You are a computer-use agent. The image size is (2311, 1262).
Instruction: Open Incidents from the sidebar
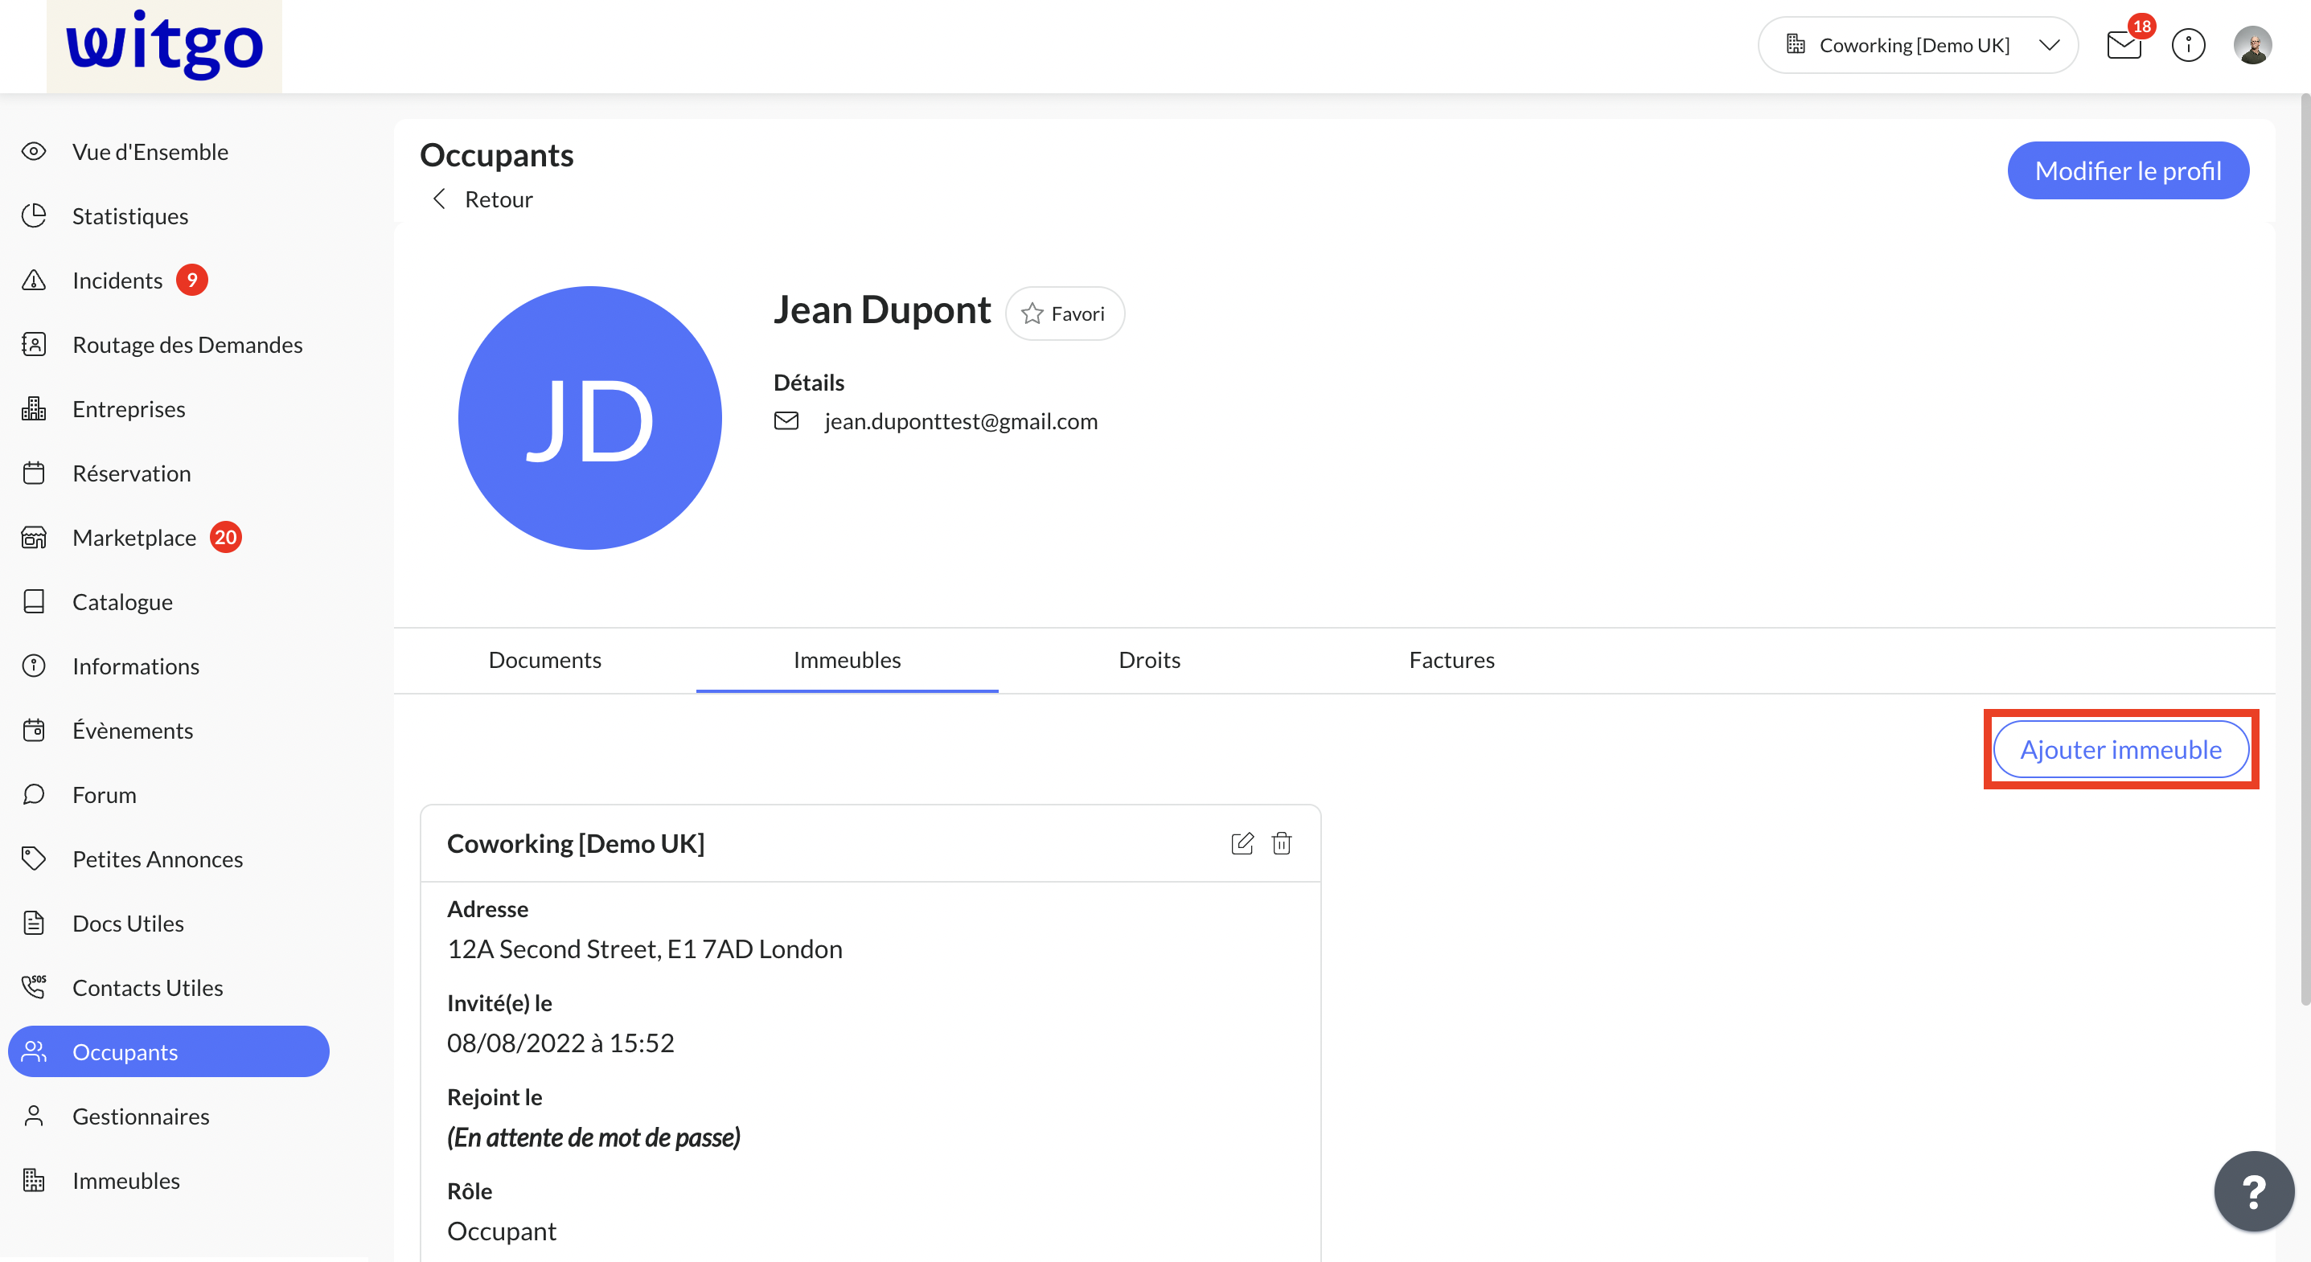117,280
